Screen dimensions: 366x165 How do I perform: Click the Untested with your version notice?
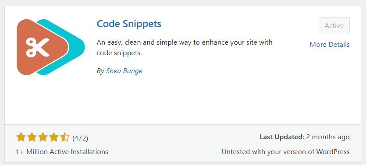point(286,152)
